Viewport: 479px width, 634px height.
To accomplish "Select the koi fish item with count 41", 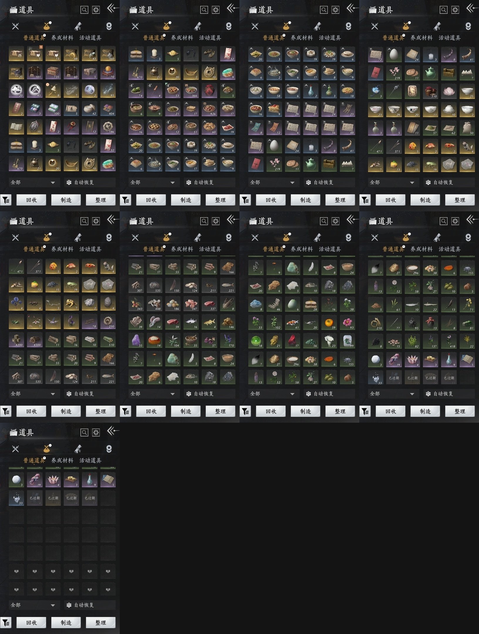I will coord(292,323).
